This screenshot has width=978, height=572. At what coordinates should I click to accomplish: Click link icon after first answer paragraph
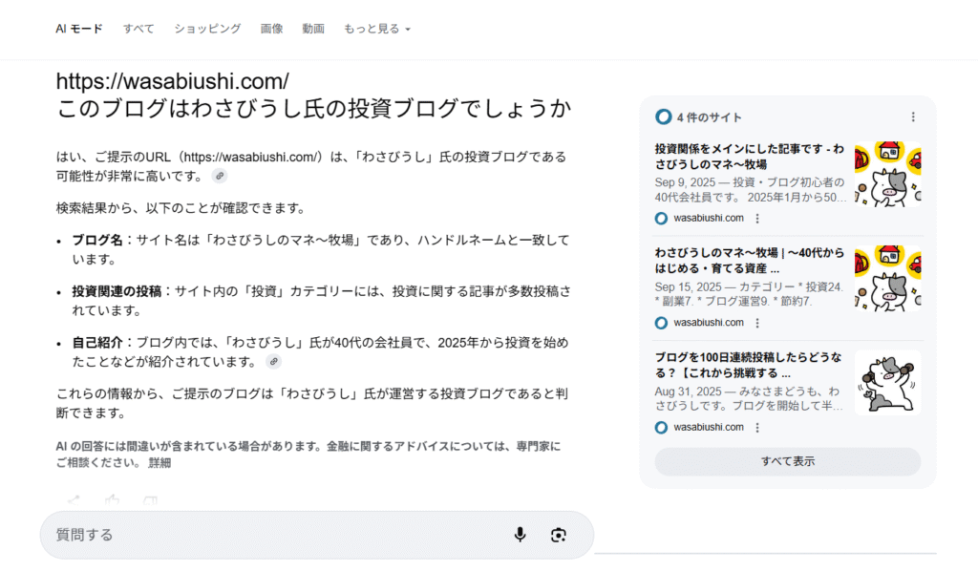coord(220,177)
